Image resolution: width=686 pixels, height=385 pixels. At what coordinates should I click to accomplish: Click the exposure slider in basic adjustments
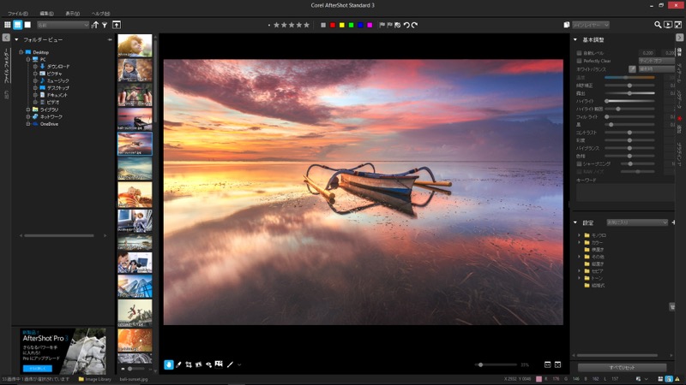(x=629, y=93)
